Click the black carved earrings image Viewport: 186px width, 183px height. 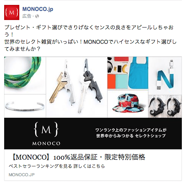tap(165, 106)
